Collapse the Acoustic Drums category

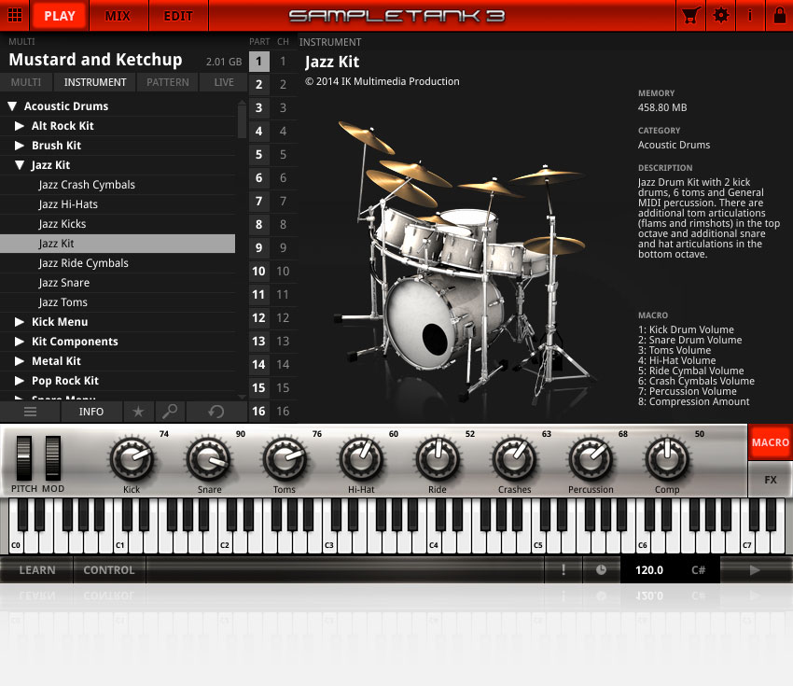pos(13,105)
